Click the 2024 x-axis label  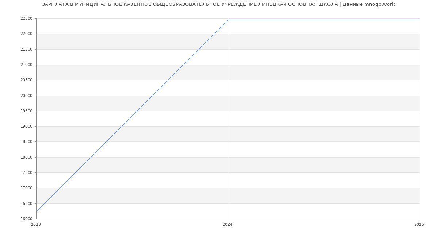pos(227,225)
